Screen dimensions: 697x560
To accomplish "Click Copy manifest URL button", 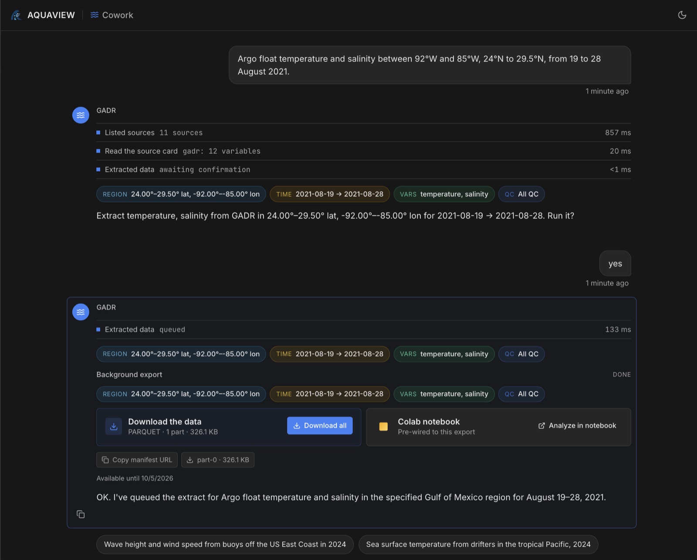I will click(137, 460).
